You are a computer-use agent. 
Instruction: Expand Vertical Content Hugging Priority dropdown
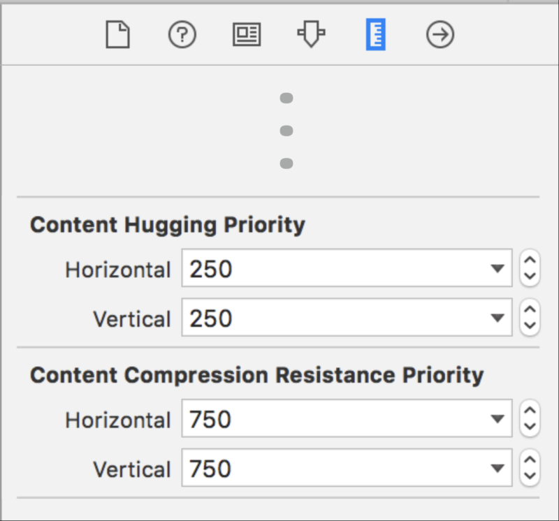(497, 318)
